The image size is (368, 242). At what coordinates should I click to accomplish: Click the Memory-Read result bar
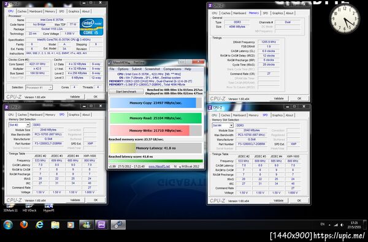pos(156,118)
